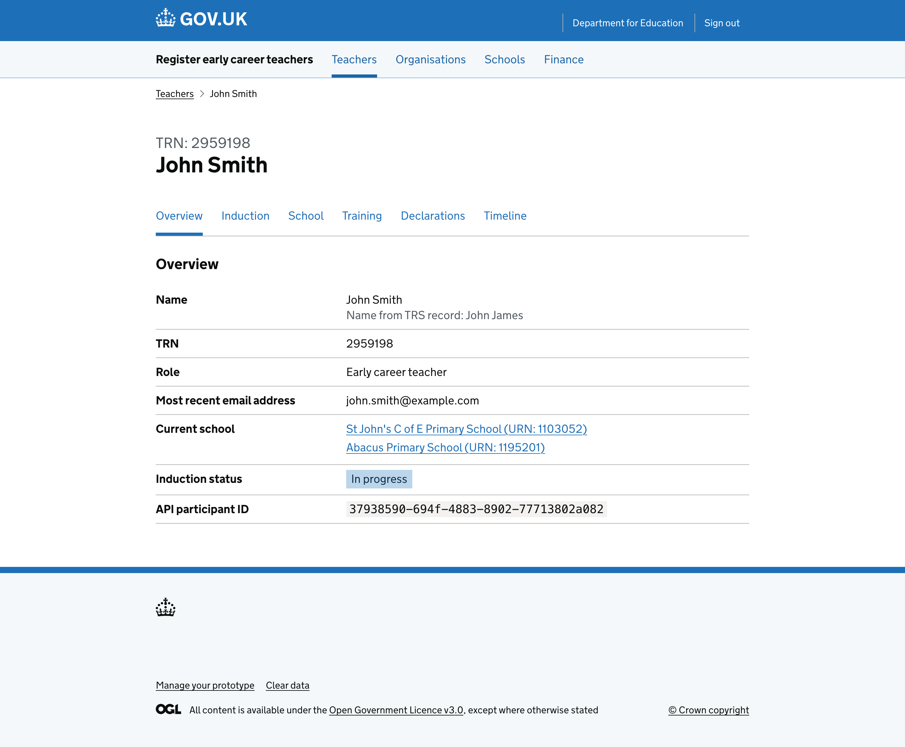
Task: Go to the Finance section
Action: pos(563,59)
